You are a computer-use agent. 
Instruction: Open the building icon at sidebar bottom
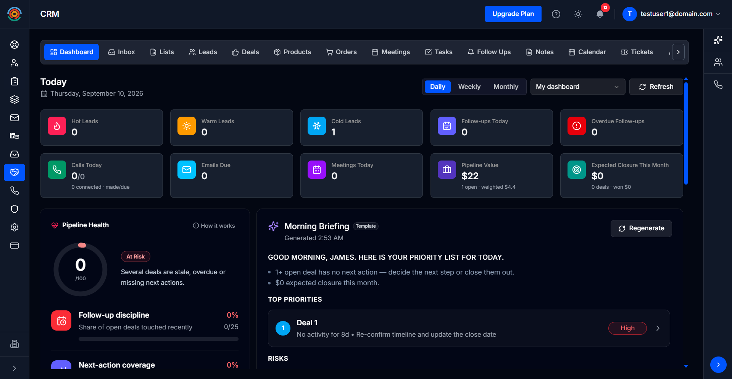15,344
